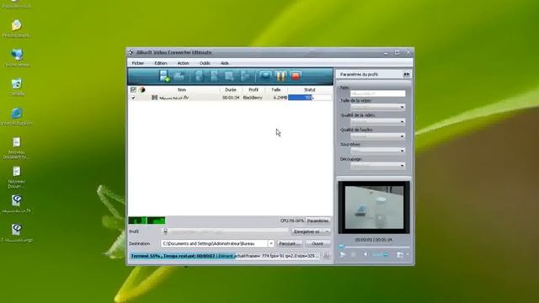The image size is (539, 303).
Task: Click the Nom input field in profile panel
Action: pos(377,93)
